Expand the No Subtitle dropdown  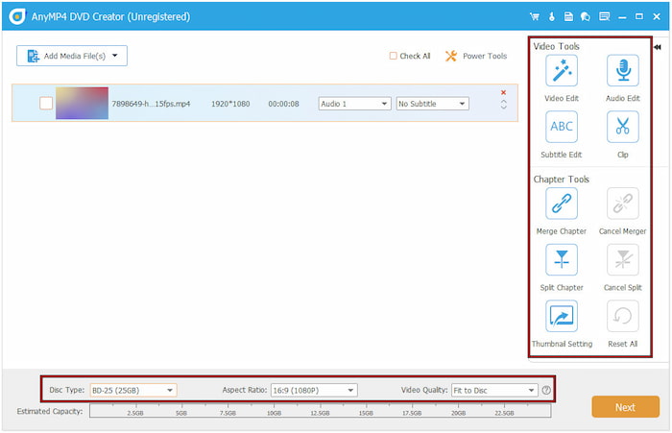point(432,104)
